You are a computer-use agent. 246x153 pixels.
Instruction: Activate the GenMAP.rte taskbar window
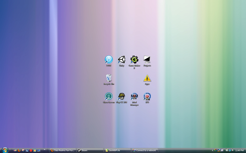[x=117, y=150]
